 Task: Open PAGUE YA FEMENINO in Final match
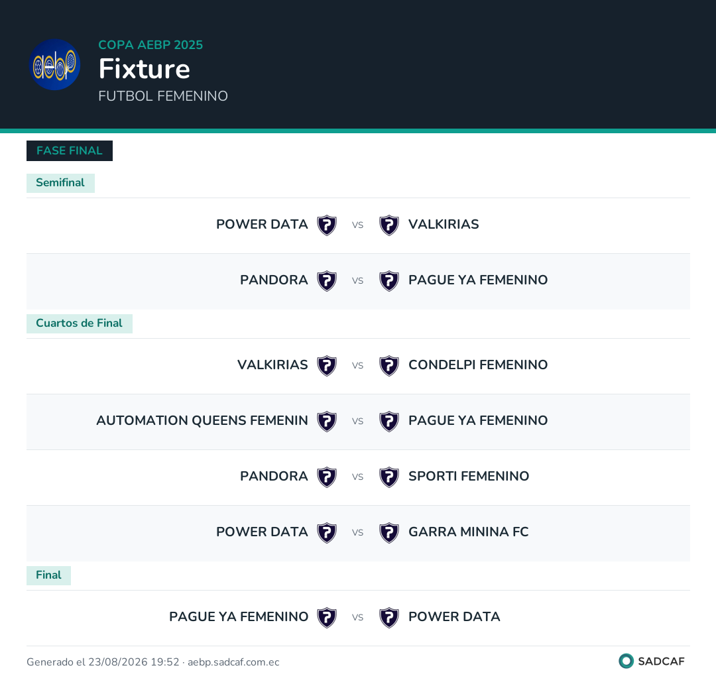tap(239, 617)
